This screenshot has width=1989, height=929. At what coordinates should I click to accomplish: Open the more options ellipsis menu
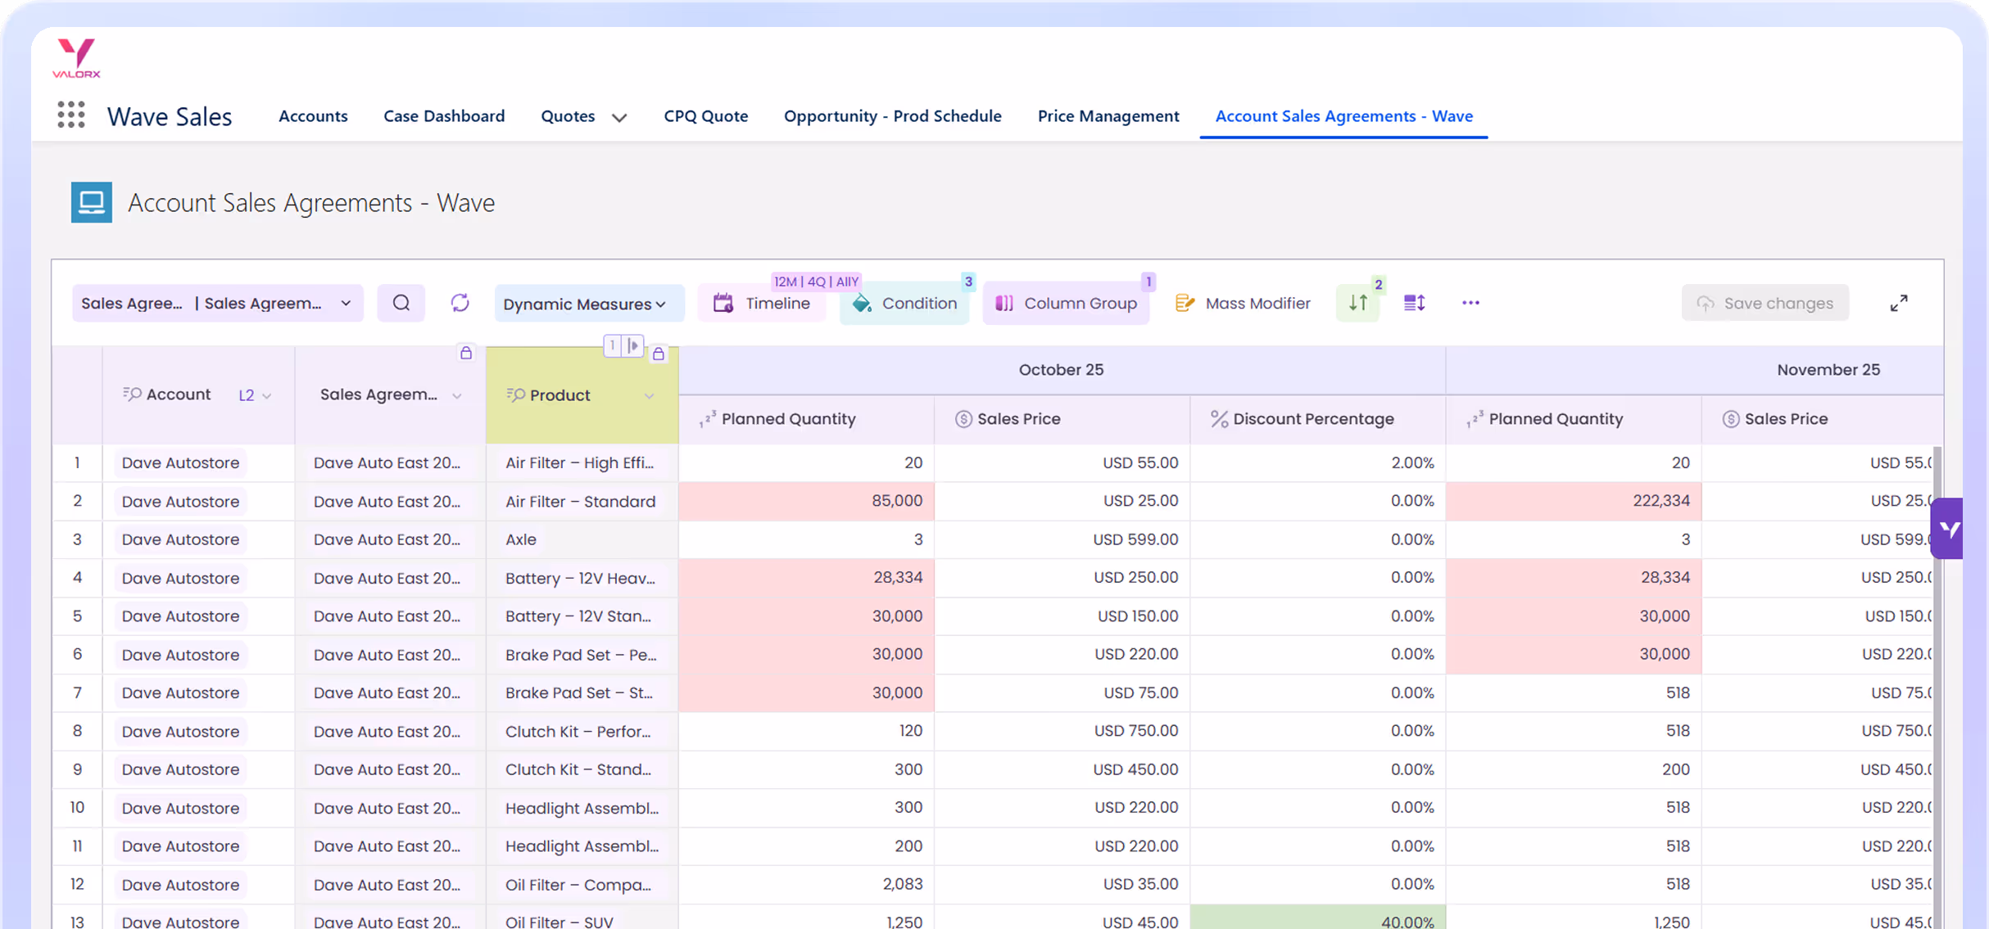point(1470,303)
